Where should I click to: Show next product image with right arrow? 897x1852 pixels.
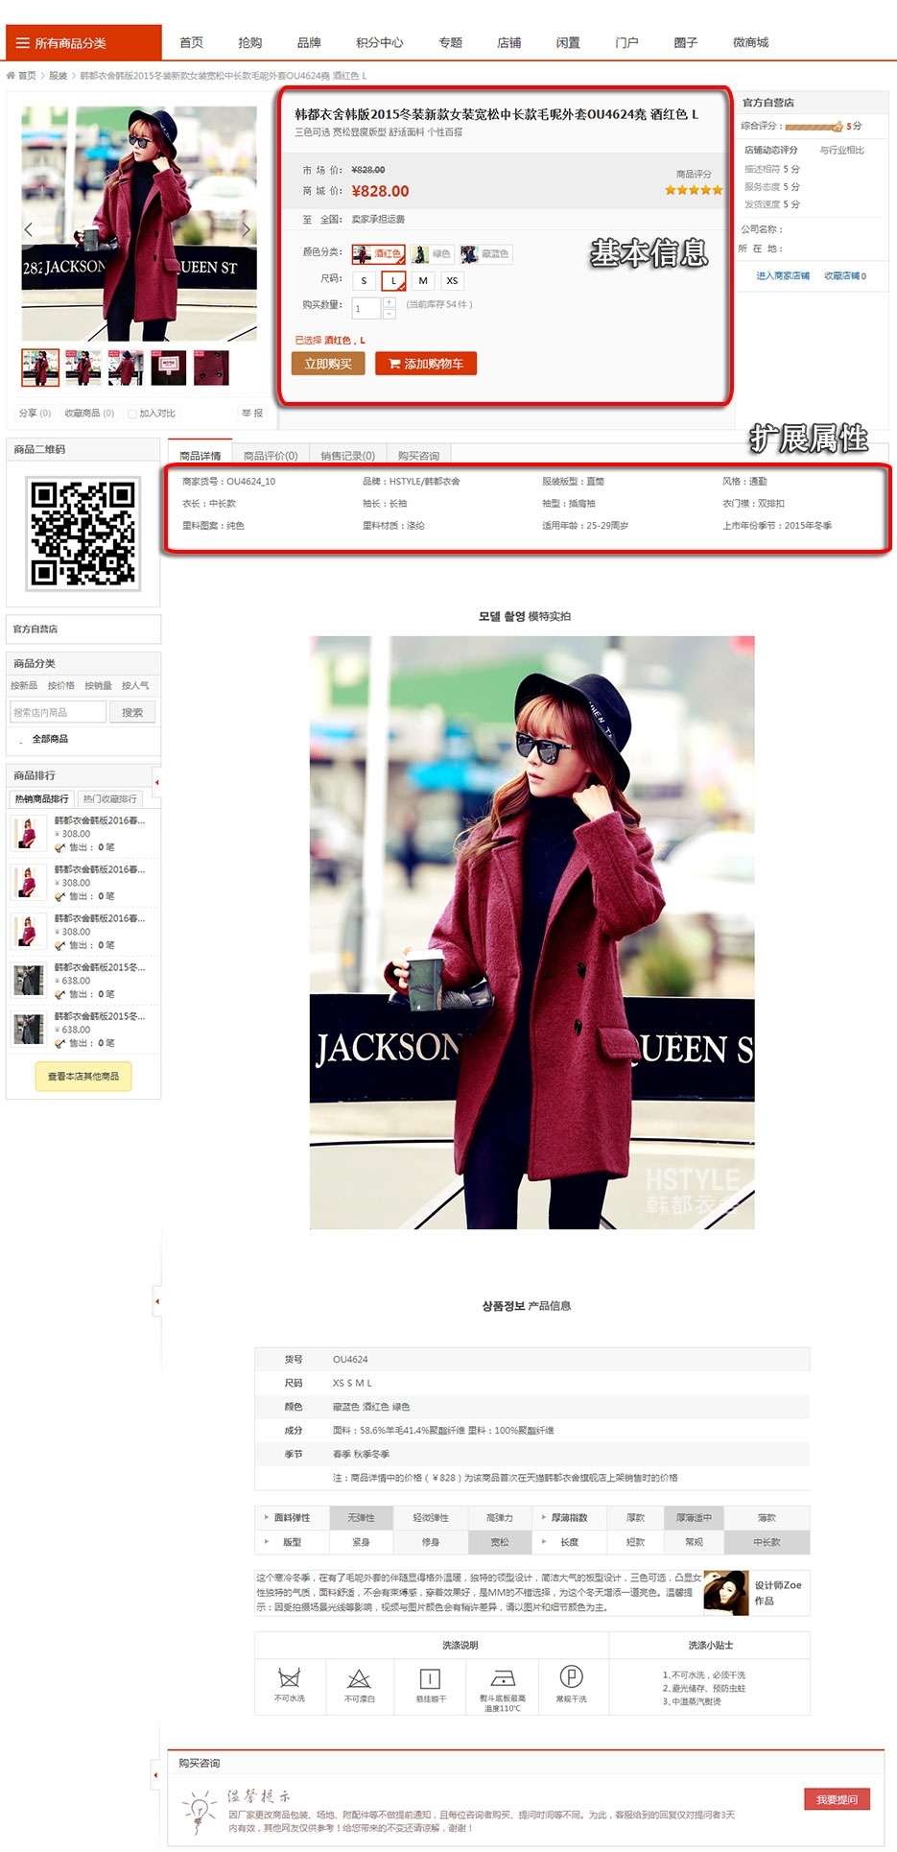[x=246, y=229]
